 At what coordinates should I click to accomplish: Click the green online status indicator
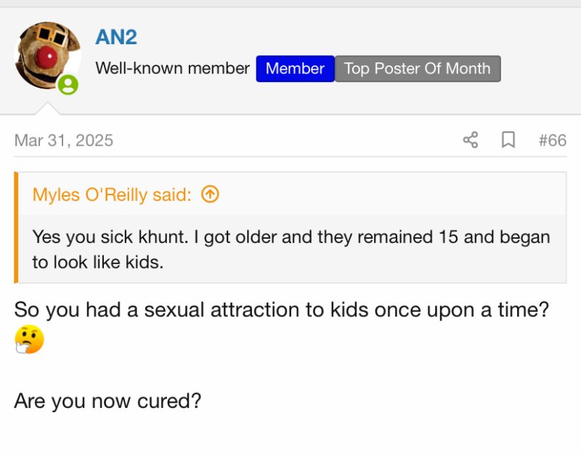(68, 86)
